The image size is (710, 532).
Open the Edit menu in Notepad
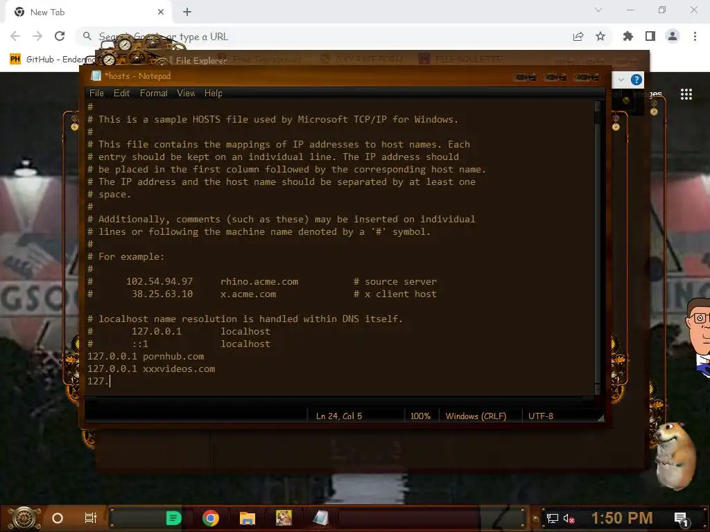[x=121, y=94]
